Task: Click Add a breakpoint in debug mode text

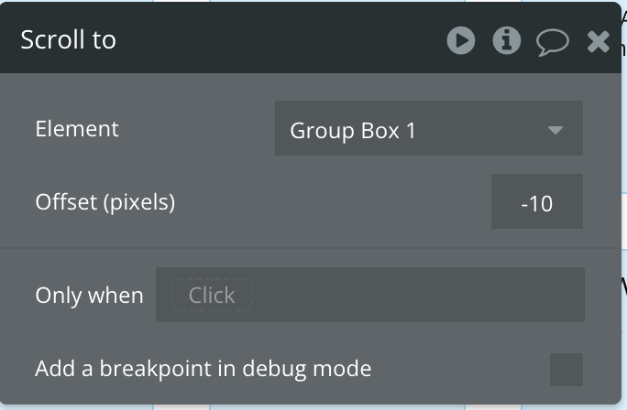Action: click(203, 369)
